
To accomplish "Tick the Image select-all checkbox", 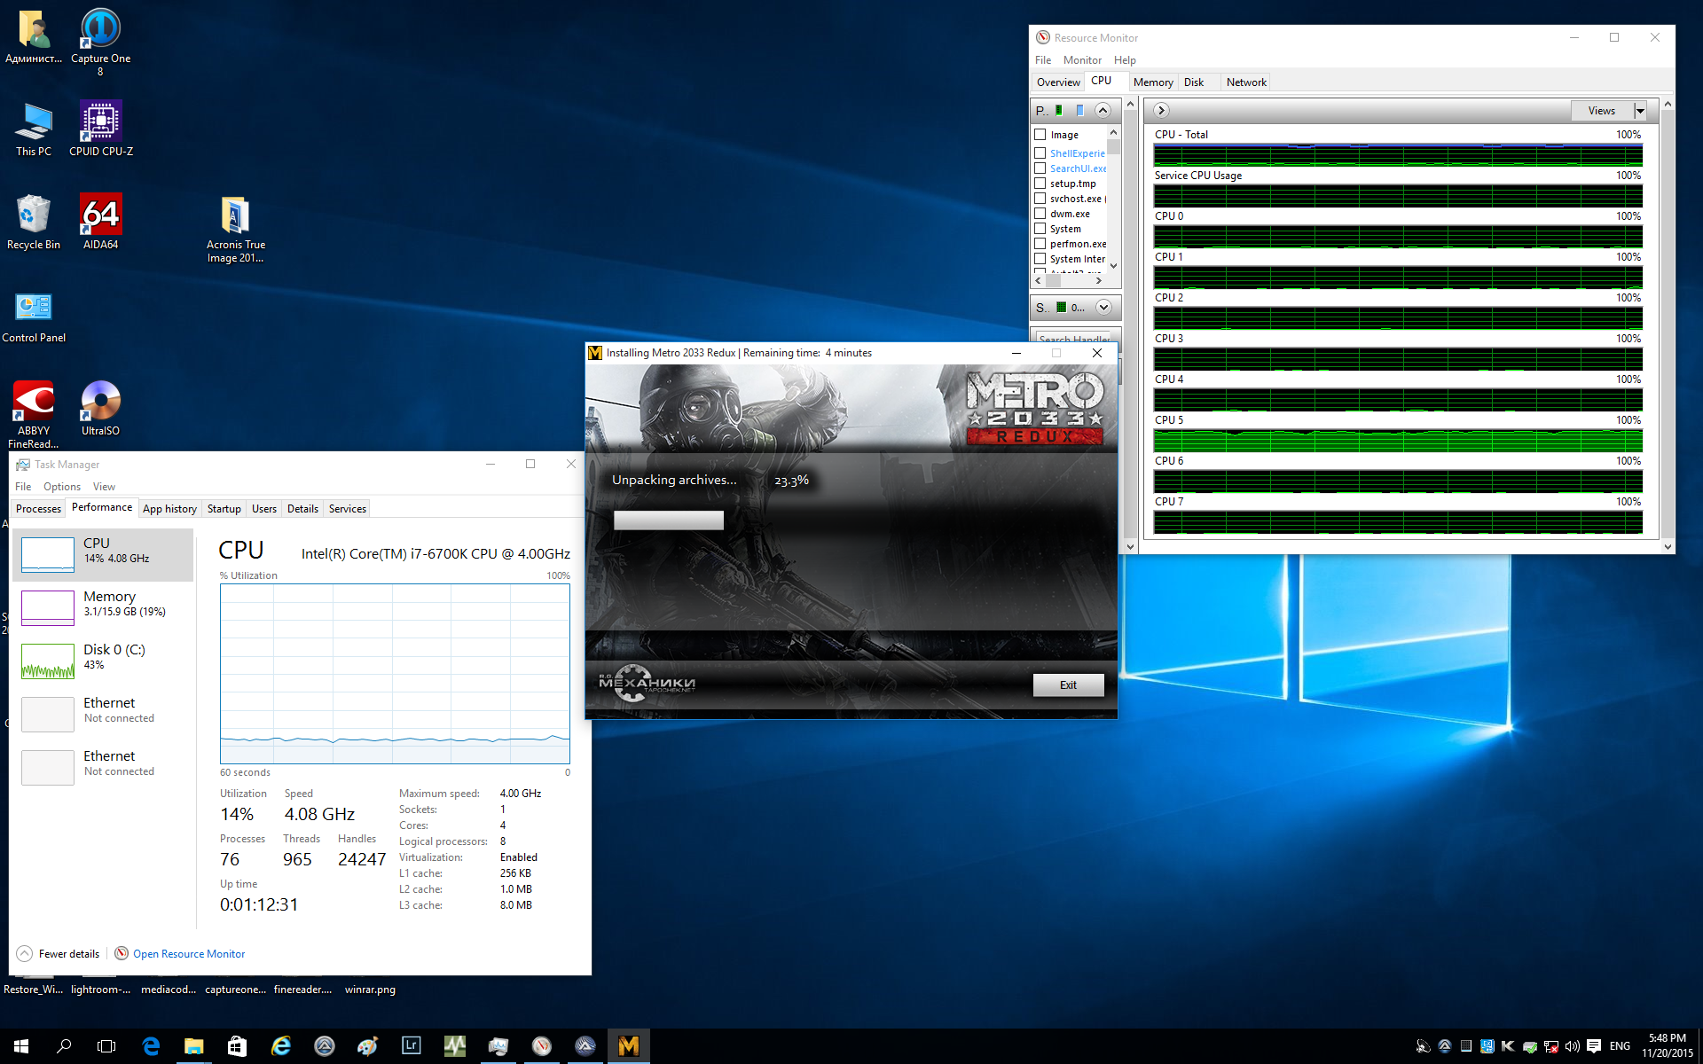I will pyautogui.click(x=1040, y=135).
